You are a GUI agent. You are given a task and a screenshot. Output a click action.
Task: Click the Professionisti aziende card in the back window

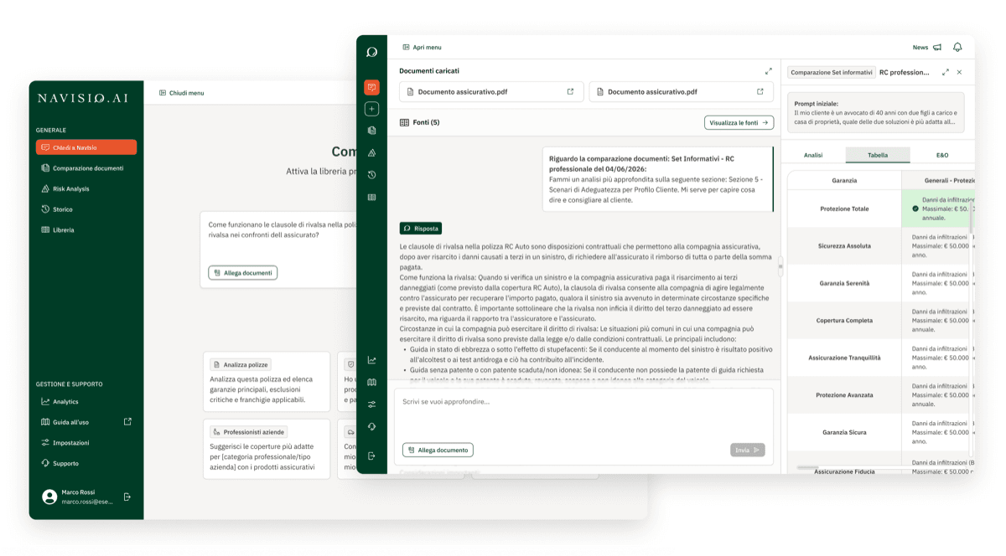(267, 449)
